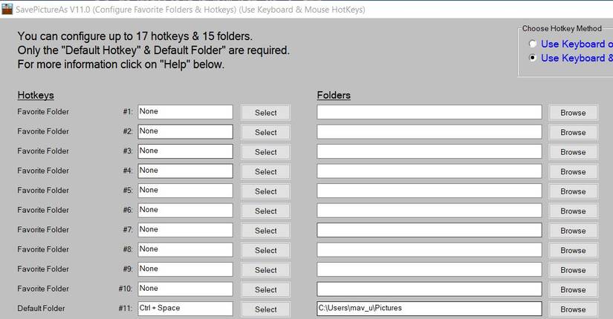Browse for the Default Folder #11 path
Image resolution: width=613 pixels, height=319 pixels.
pyautogui.click(x=573, y=309)
